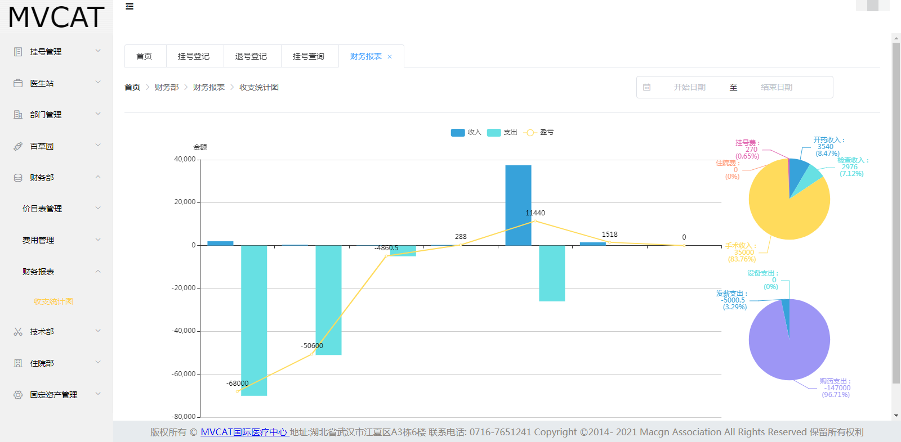
Task: Expand the 百草园 menu chevron
Action: click(x=98, y=145)
